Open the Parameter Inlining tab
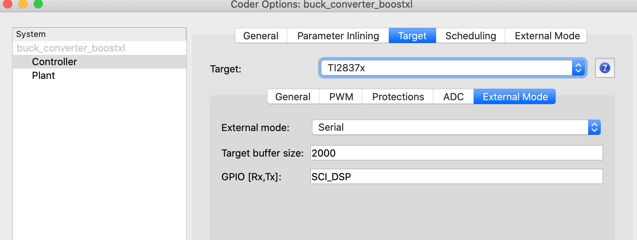 click(x=338, y=36)
